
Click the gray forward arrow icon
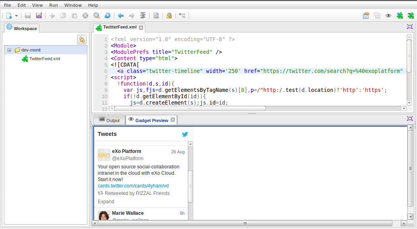point(131,16)
